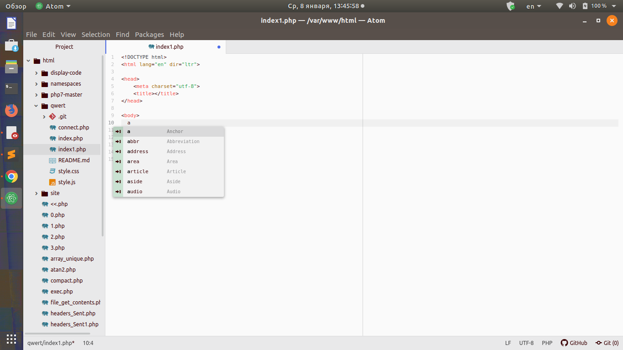Open the Selection menu
The width and height of the screenshot is (623, 350).
96,35
